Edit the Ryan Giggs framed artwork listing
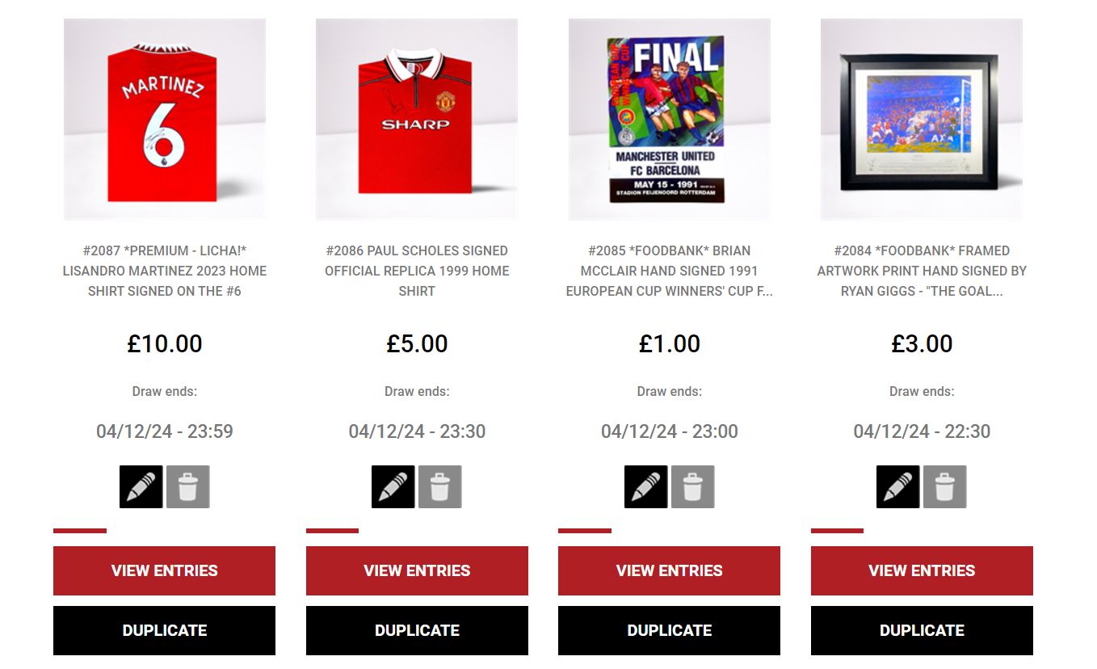Screen dimensions: 1097x669 click(x=898, y=486)
